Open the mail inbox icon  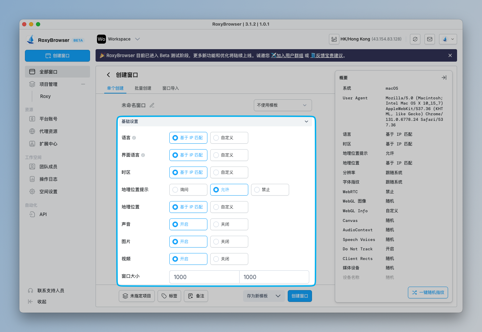[430, 39]
